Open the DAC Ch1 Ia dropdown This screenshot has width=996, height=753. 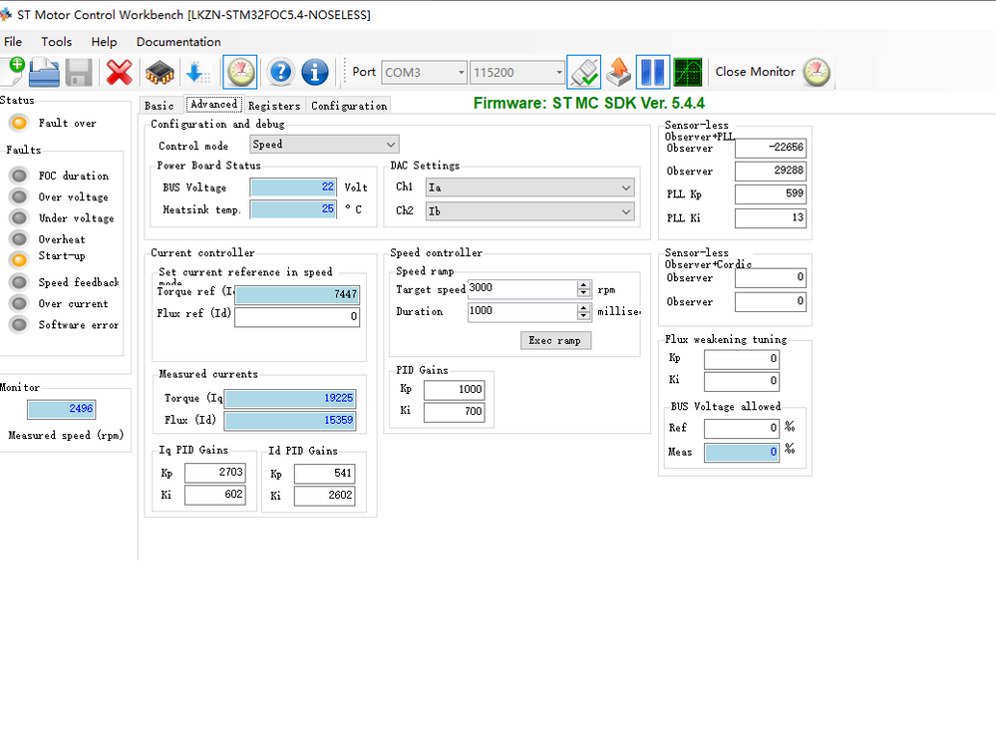click(x=529, y=188)
